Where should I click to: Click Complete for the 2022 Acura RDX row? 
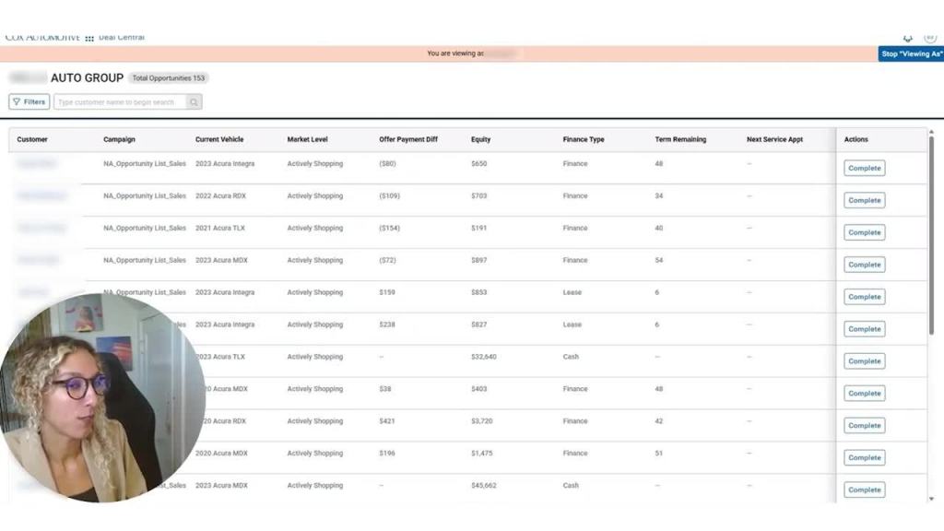(x=864, y=200)
